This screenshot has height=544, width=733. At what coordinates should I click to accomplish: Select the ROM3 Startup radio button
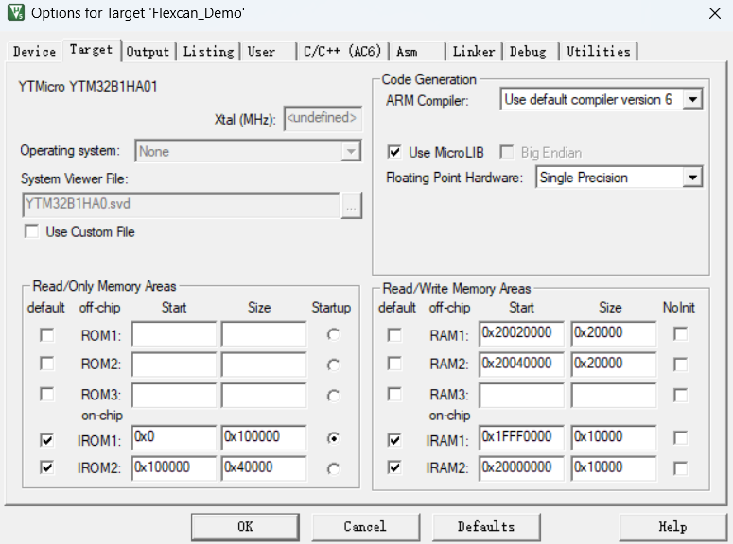tap(333, 396)
